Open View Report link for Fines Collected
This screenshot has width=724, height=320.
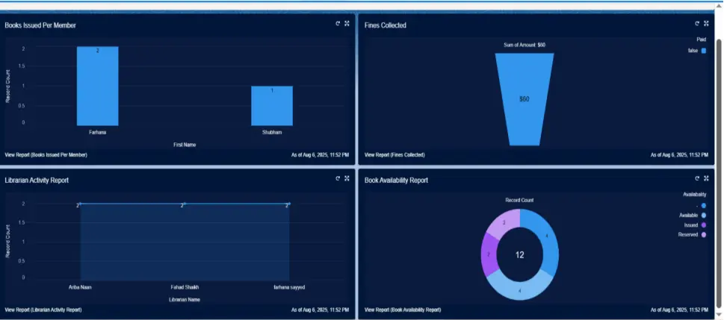(x=395, y=155)
